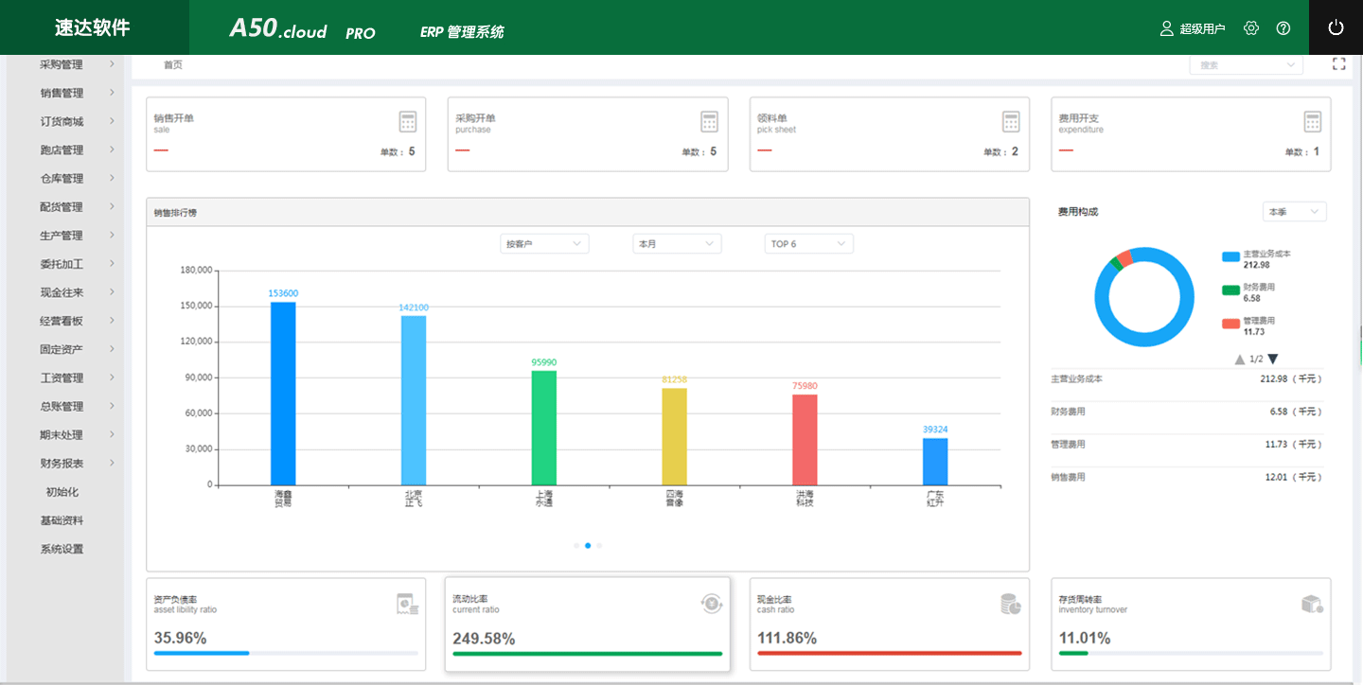1363x685 pixels.
Task: Click the box icon on the 存货周转率 card
Action: pyautogui.click(x=1312, y=603)
